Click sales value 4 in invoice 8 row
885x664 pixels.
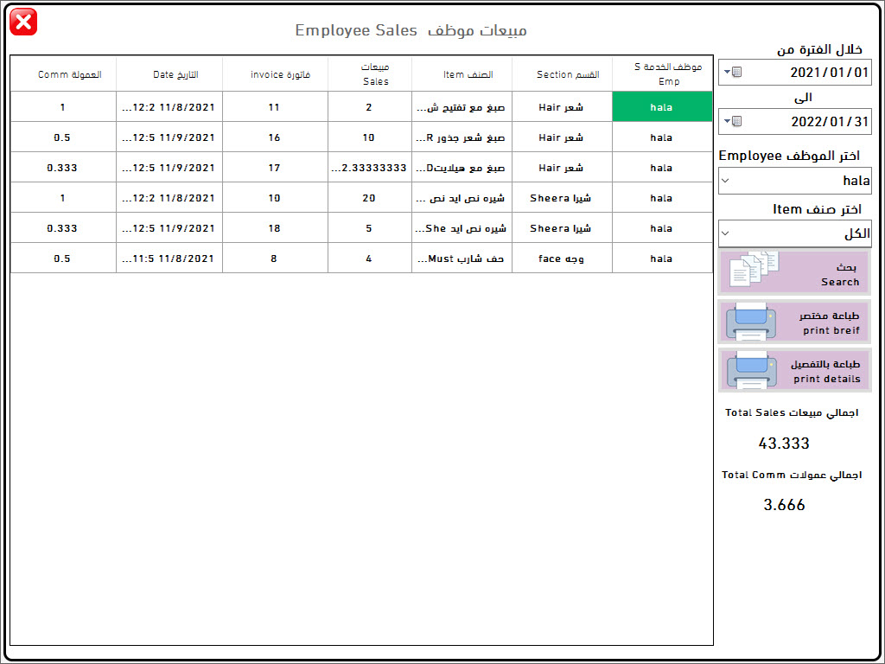[x=370, y=259]
